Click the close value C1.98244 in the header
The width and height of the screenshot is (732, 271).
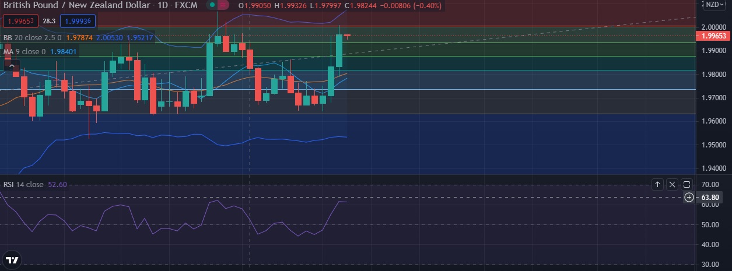[x=362, y=6]
